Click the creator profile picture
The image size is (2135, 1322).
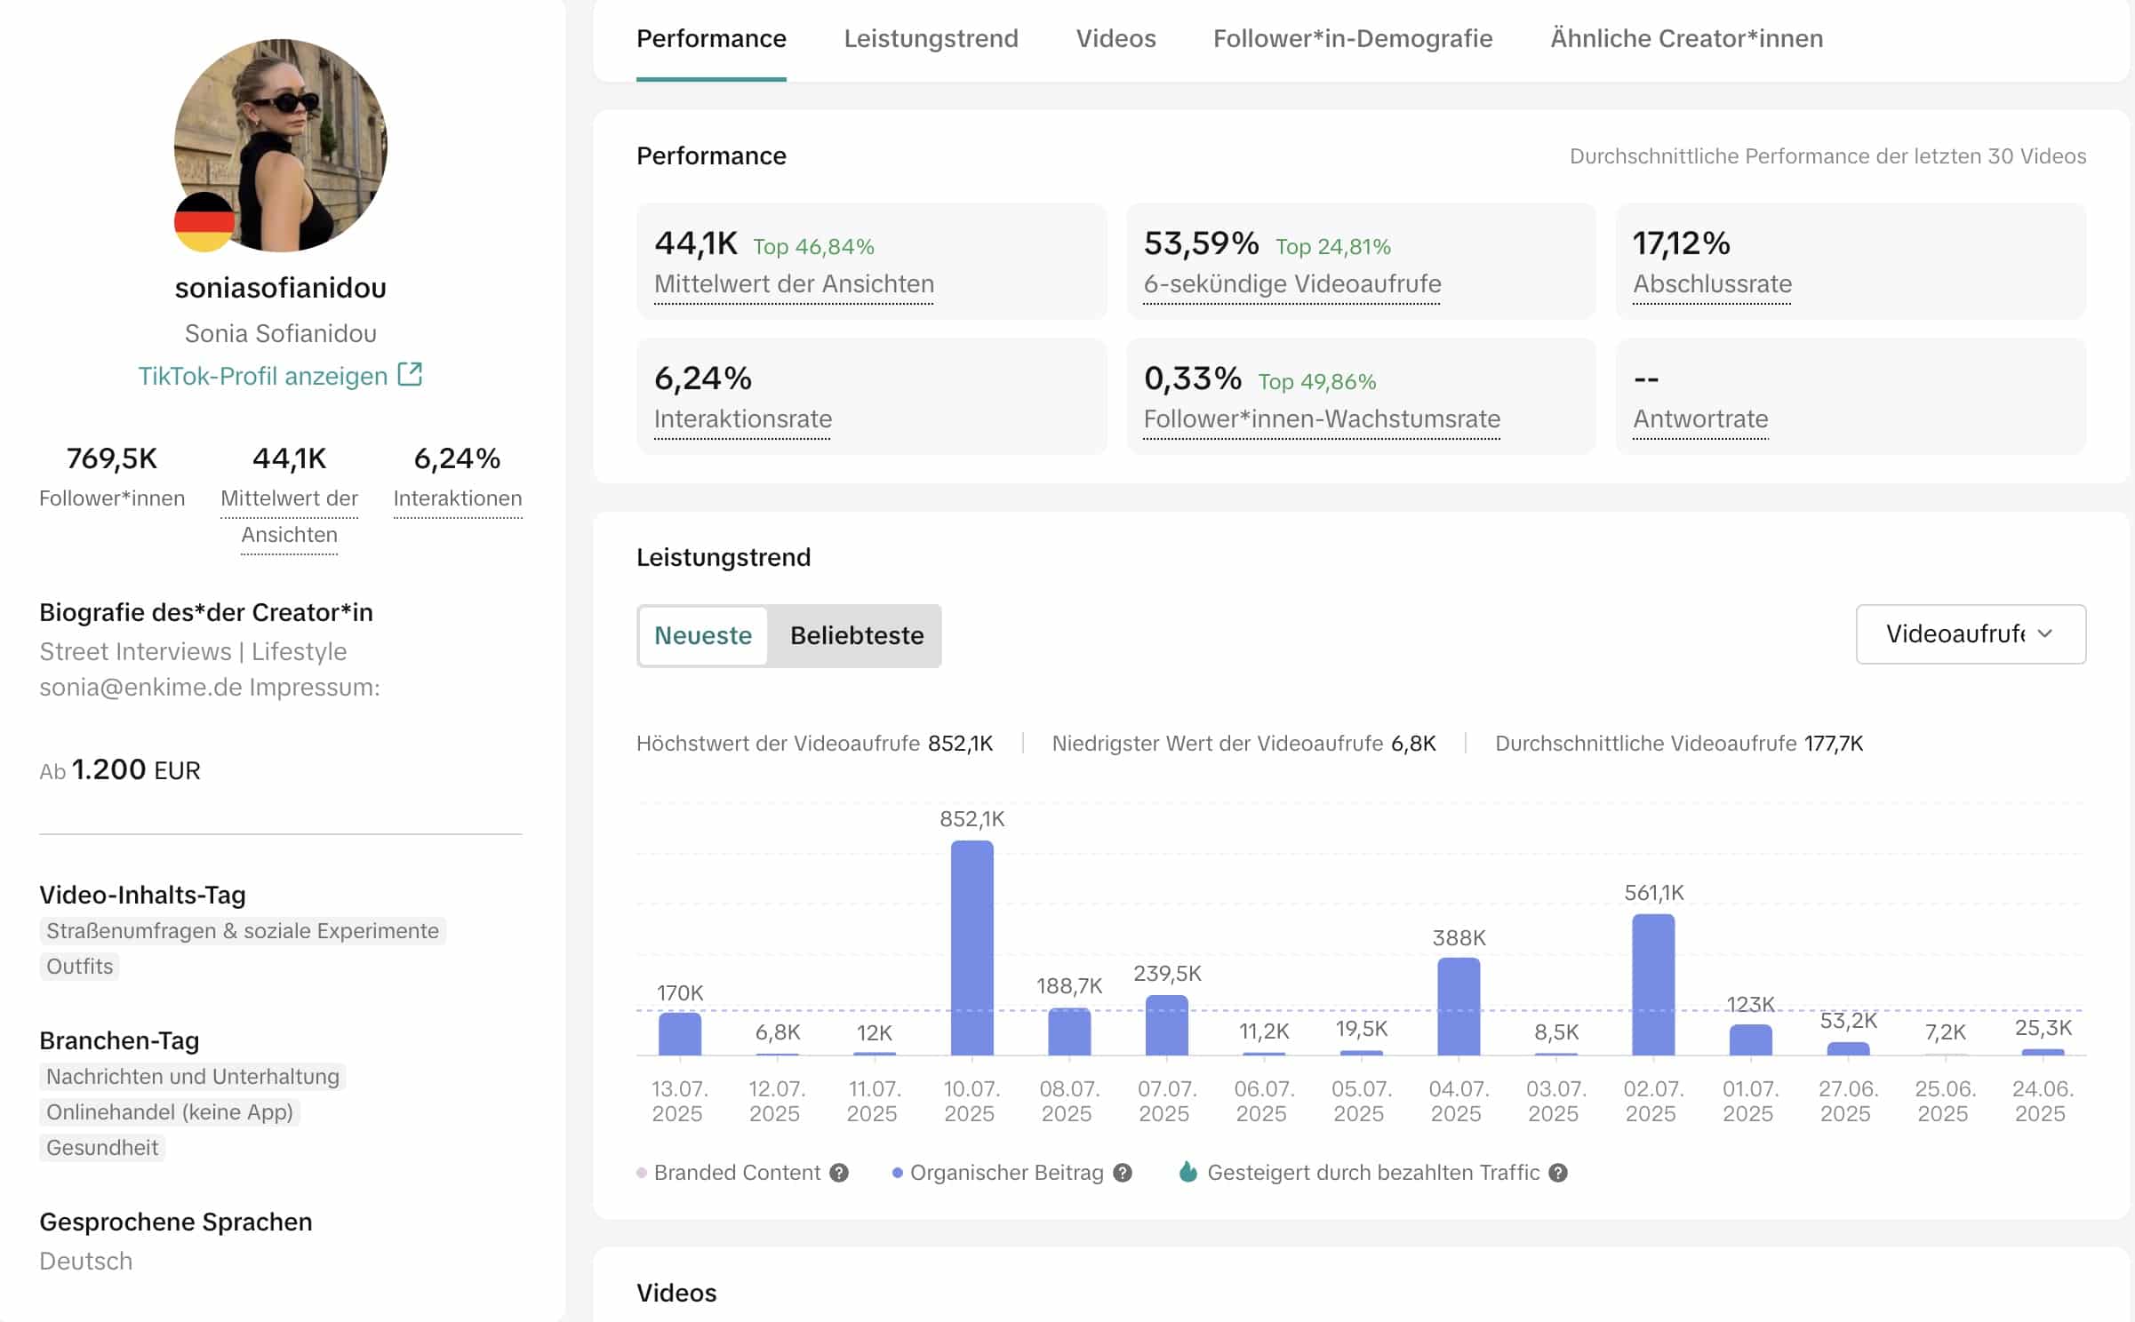(x=293, y=133)
